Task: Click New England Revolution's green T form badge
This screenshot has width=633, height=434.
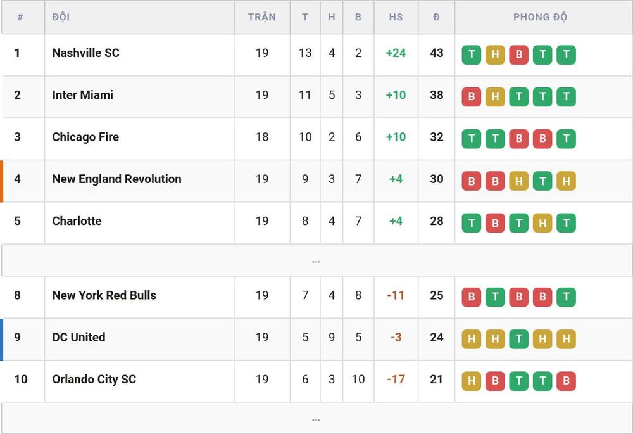Action: click(542, 181)
